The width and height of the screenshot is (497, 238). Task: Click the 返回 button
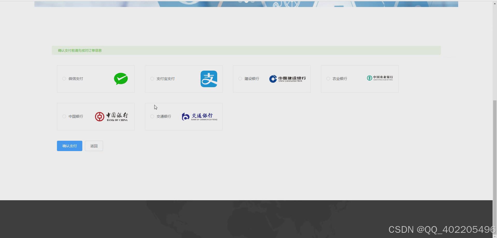coord(94,146)
